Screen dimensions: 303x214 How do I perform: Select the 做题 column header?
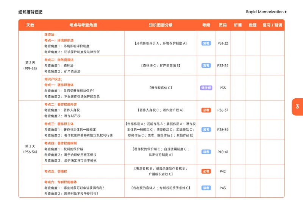(x=253, y=25)
